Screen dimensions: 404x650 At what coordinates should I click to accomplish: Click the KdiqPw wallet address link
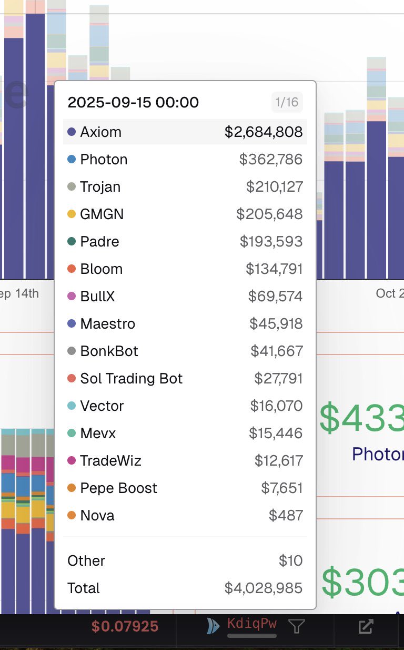click(x=251, y=624)
